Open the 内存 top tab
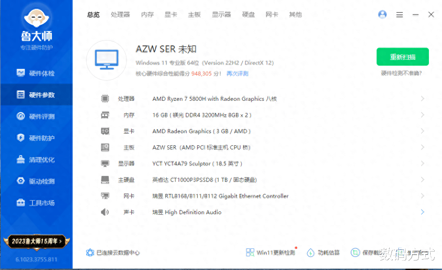Viewport: 442px width, 270px height. coord(147,14)
